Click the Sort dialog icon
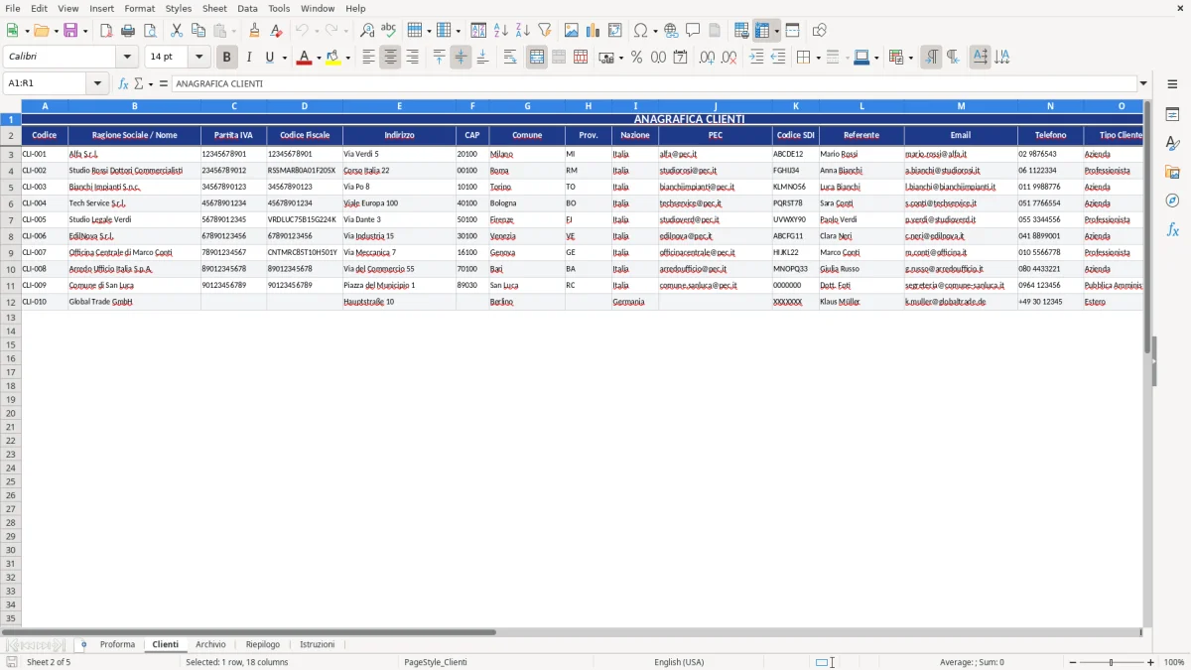This screenshot has height=670, width=1191. [478, 31]
